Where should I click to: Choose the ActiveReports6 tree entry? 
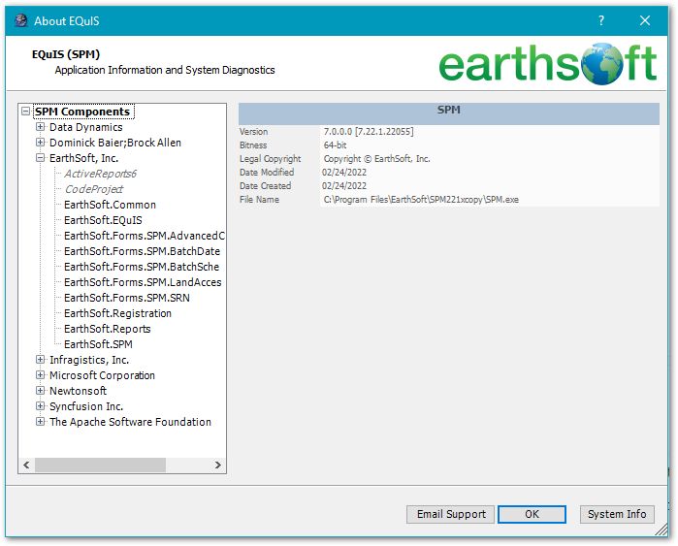click(100, 174)
